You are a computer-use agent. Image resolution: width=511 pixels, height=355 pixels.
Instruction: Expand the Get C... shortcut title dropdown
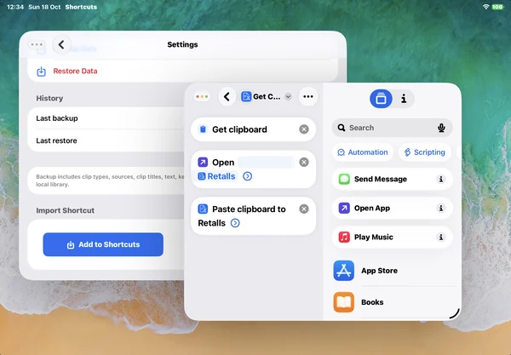(288, 97)
